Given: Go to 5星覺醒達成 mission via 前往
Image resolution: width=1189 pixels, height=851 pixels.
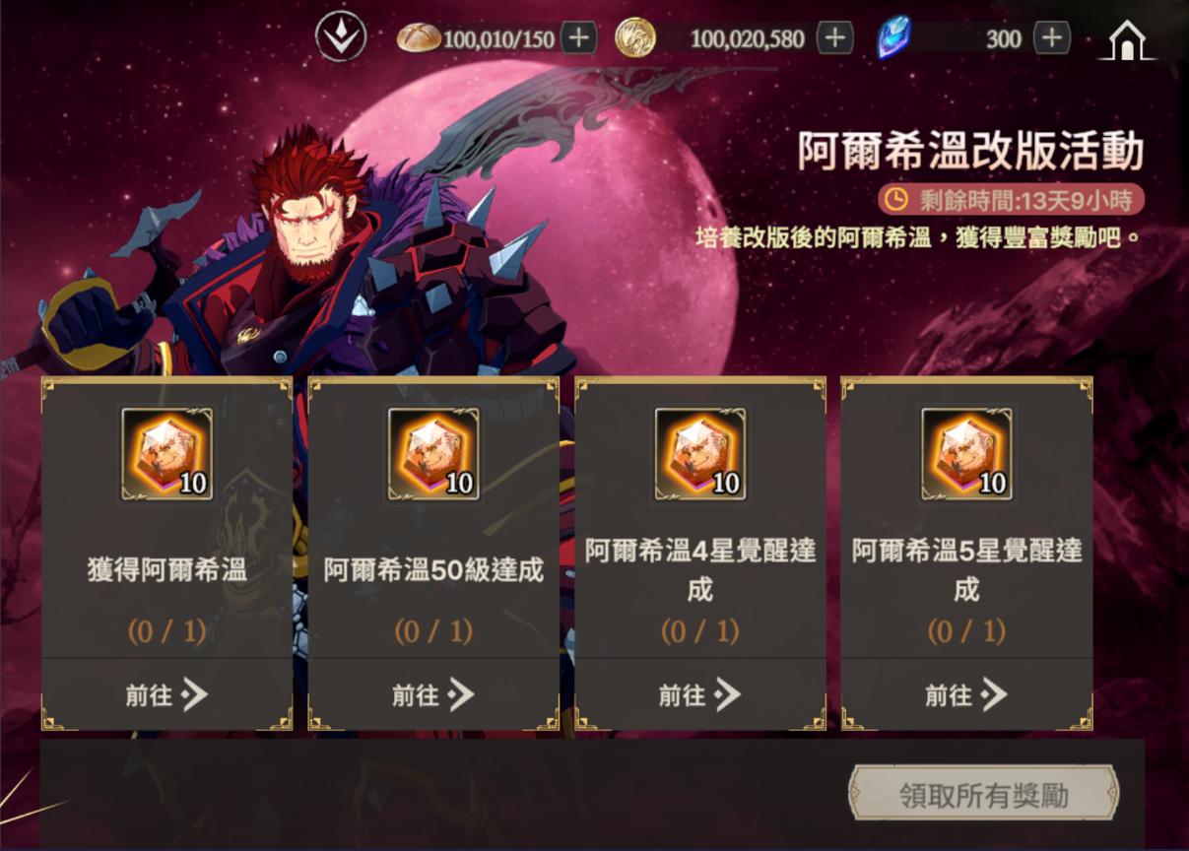Looking at the screenshot, I should (966, 694).
